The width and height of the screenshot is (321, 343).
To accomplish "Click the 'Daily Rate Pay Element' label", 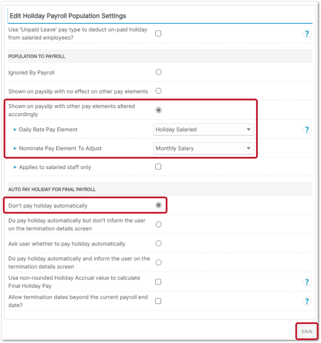I will 48,129.
